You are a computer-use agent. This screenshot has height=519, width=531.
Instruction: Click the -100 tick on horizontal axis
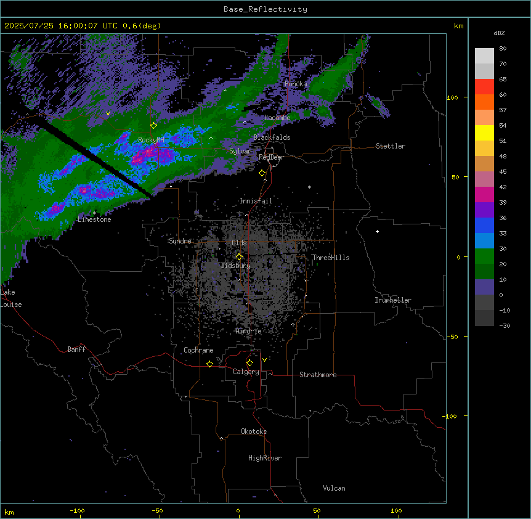[77, 510]
